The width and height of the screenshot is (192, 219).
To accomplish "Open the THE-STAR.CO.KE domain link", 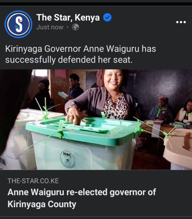I will coord(33,181).
